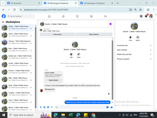The width and height of the screenshot is (157, 118).
Task: Click the More options button
Action: (x=94, y=34)
